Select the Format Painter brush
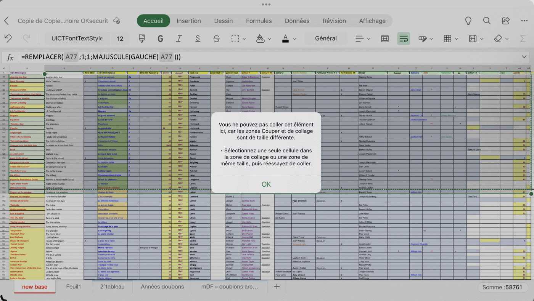 [x=142, y=38]
